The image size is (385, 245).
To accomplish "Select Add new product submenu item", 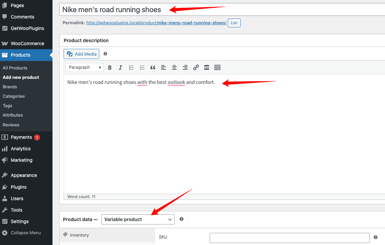I will pyautogui.click(x=21, y=77).
